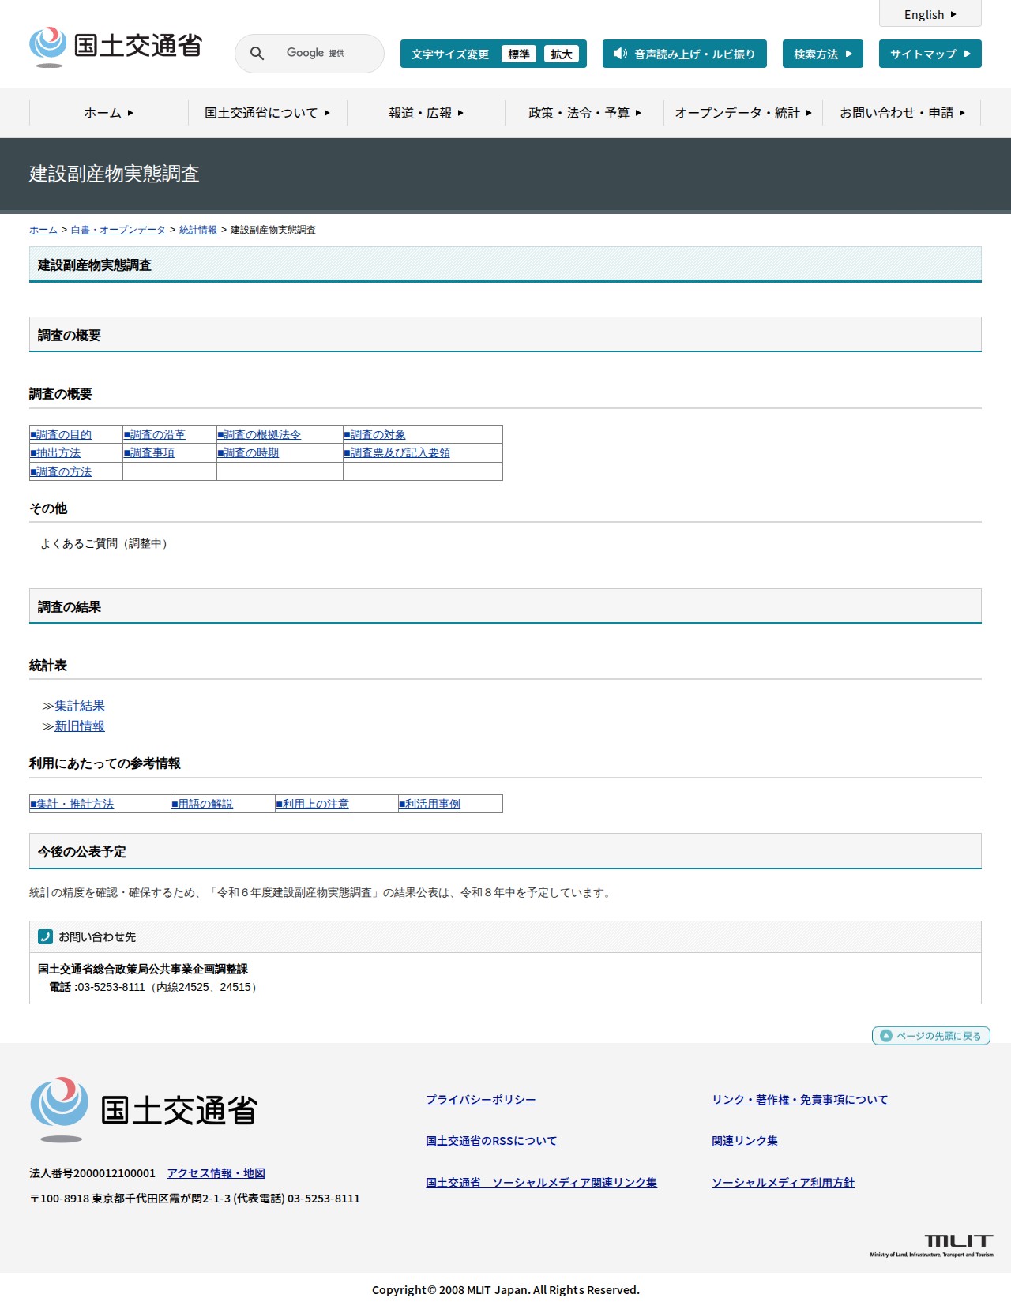1011x1313 pixels.
Task: Open the 調査の根拠法令 link
Action: pos(259,434)
